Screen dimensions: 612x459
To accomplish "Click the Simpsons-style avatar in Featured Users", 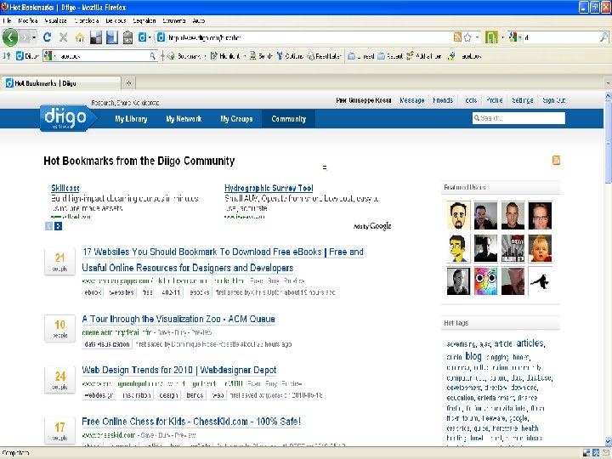I will (458, 248).
